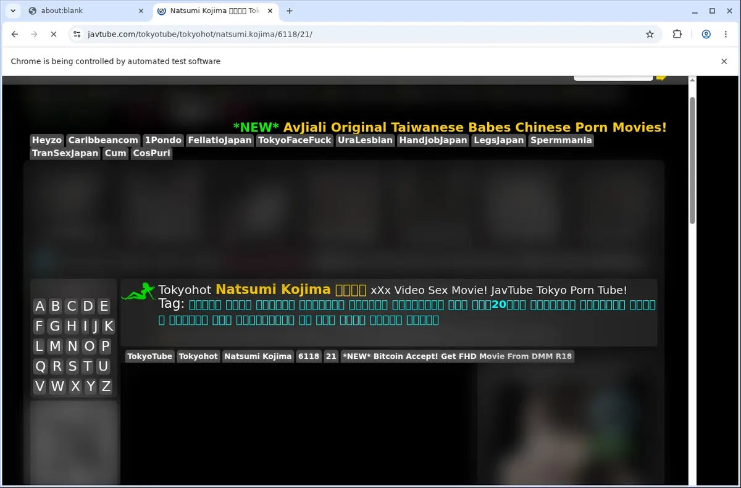Select letter D in alphabet index
The width and height of the screenshot is (741, 488).
[x=88, y=306]
